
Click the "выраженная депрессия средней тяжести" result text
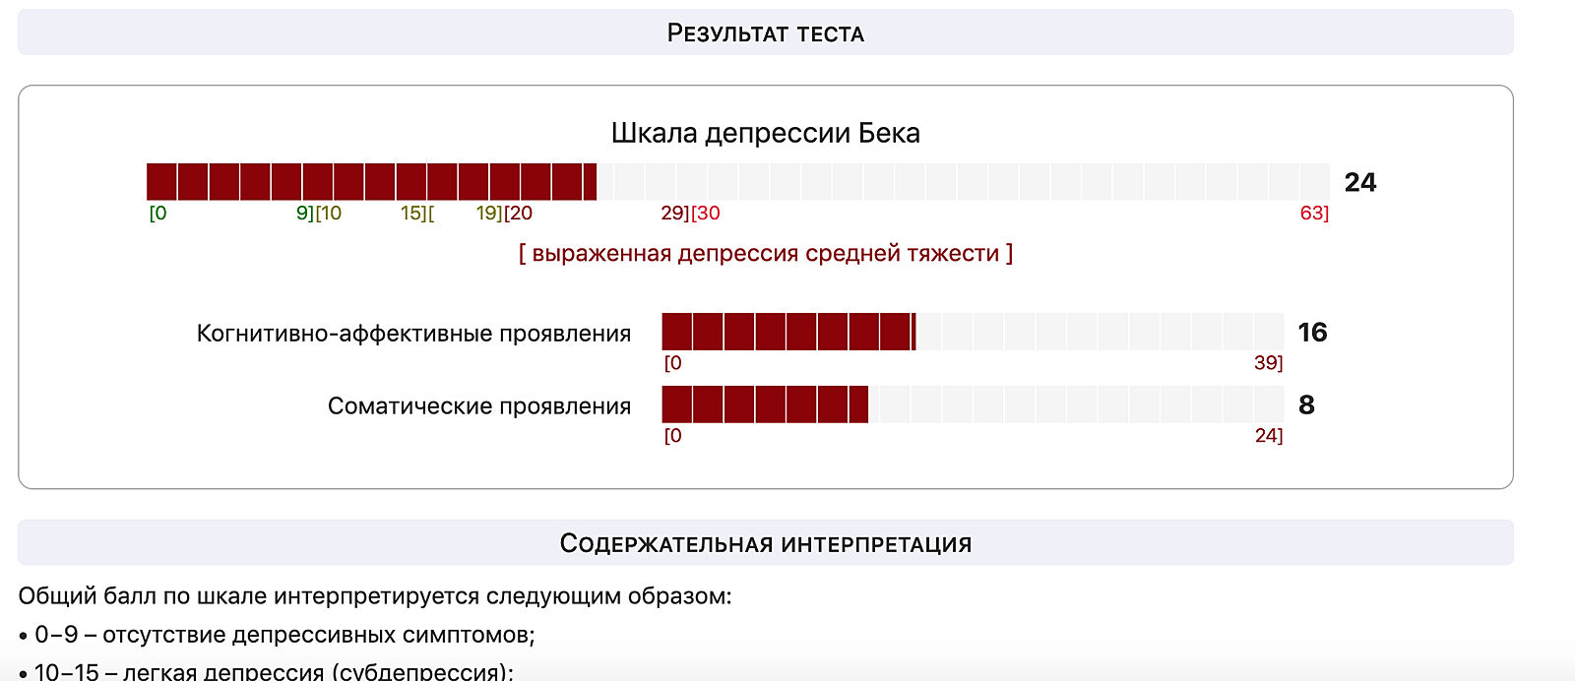[765, 253]
